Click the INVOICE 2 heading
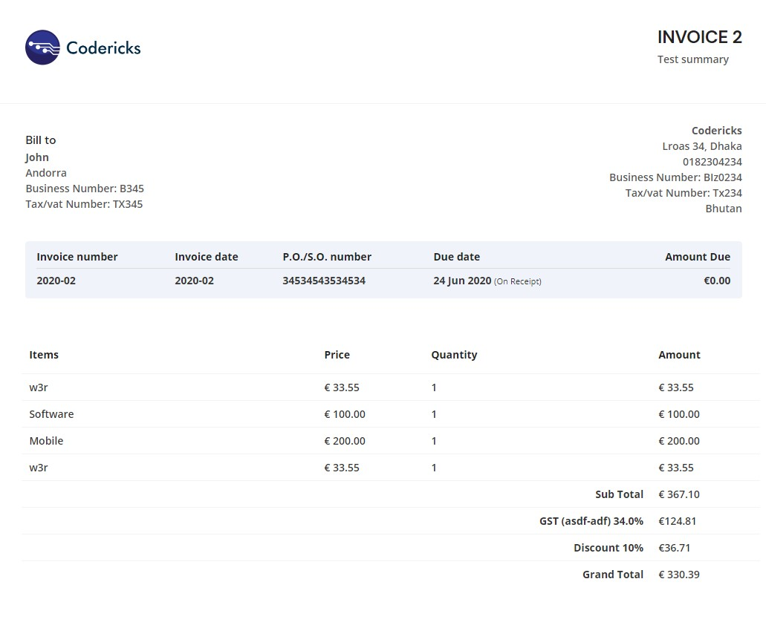 click(x=699, y=37)
